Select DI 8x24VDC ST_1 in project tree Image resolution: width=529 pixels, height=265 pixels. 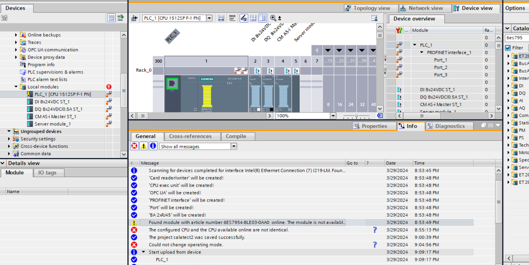52,102
